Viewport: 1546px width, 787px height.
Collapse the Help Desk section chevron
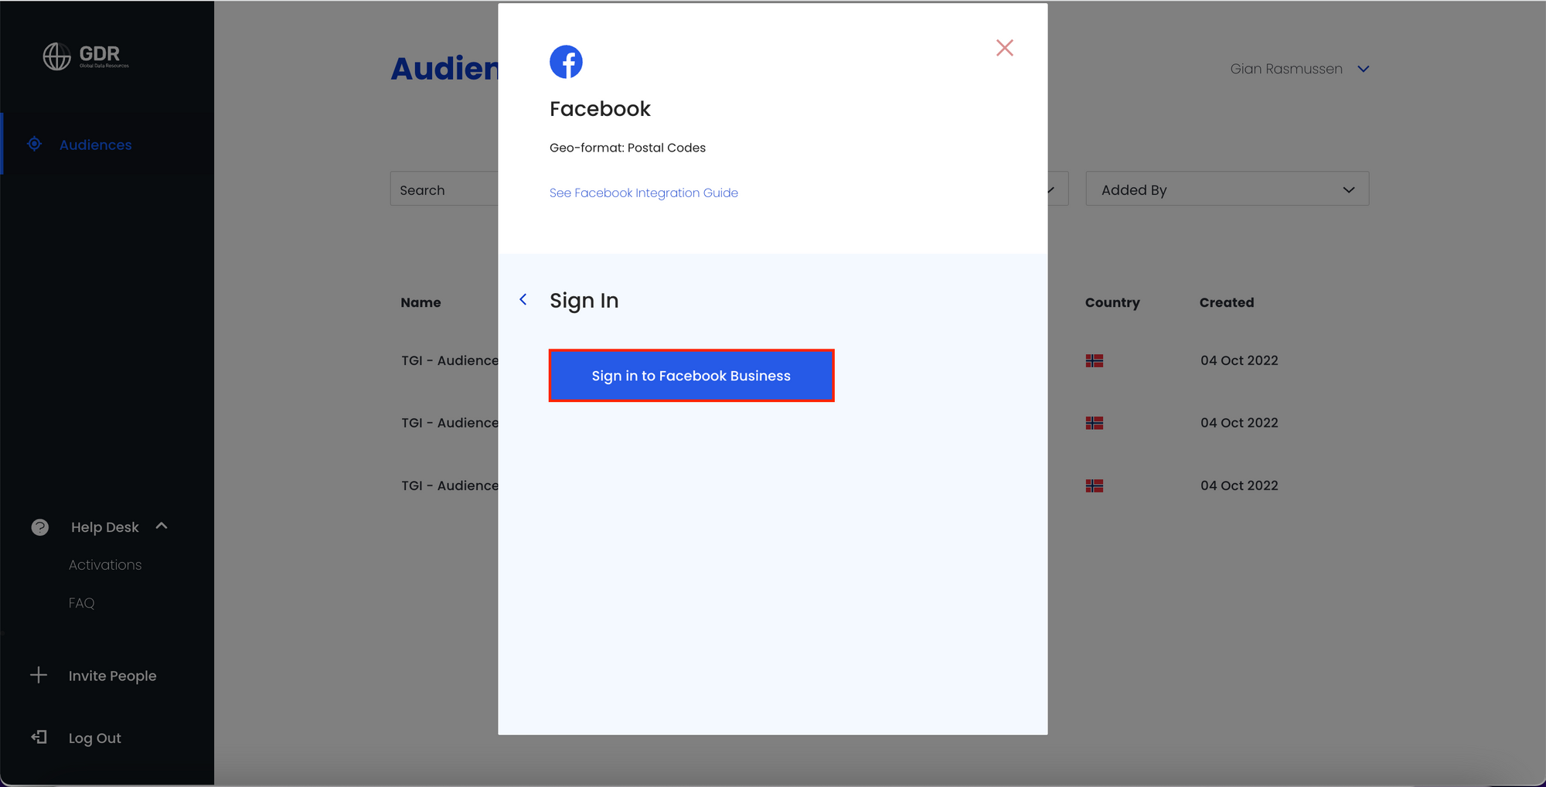click(162, 526)
